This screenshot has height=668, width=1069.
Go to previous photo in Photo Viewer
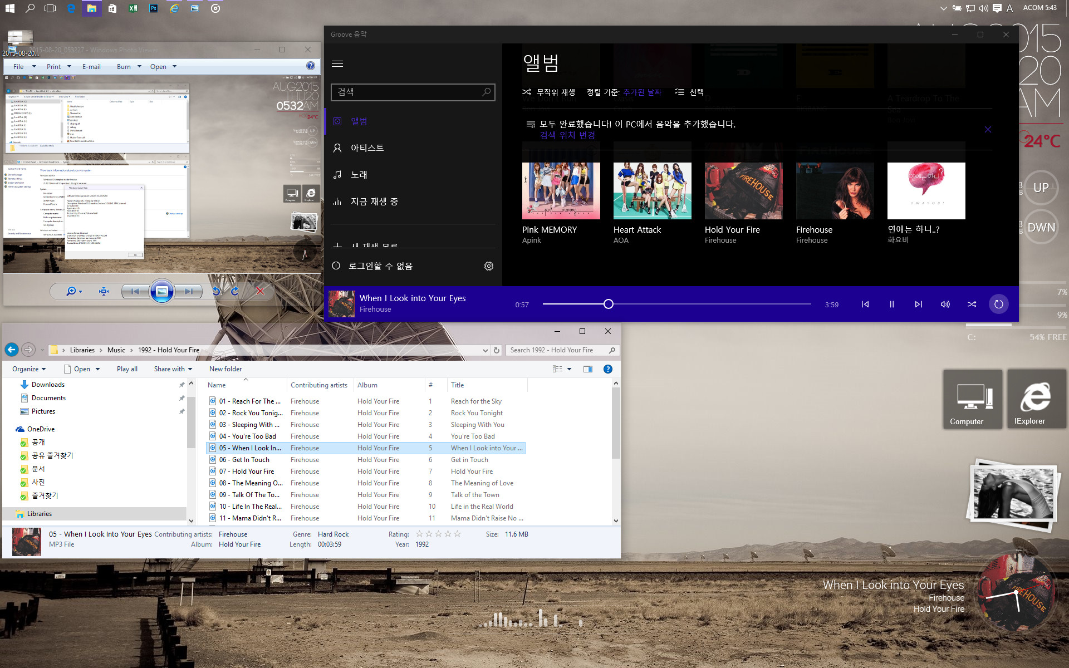(135, 291)
